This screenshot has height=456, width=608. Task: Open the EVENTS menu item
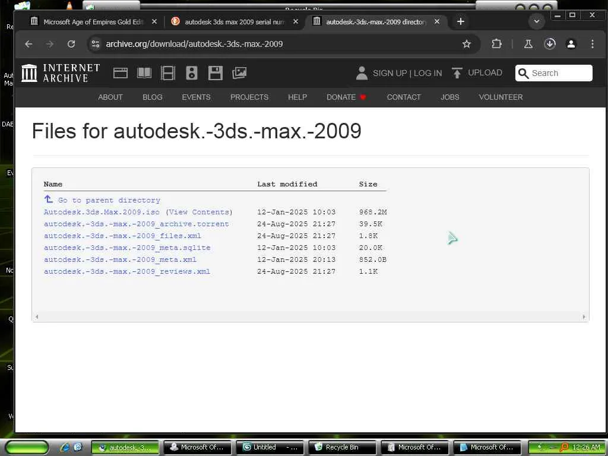(196, 97)
